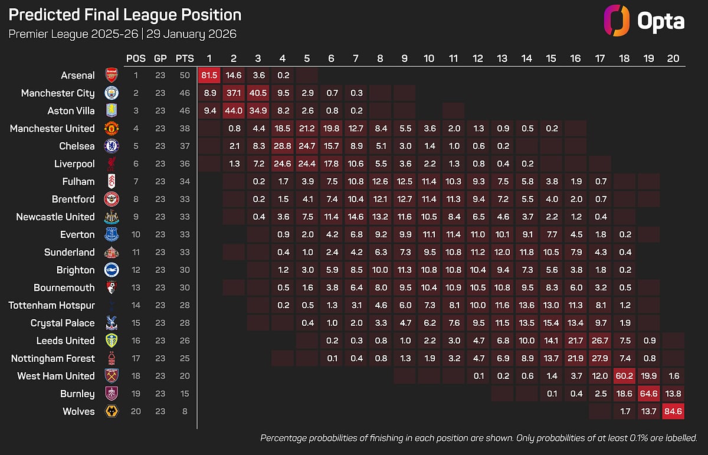Select the Liverpool crest icon
The image size is (708, 455).
(111, 163)
